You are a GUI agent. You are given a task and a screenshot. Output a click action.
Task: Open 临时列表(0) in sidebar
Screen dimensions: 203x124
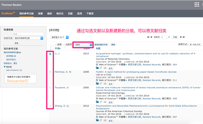click(11, 60)
